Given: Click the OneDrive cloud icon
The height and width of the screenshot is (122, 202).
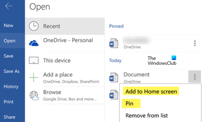Looking at the screenshot, I should click(34, 43).
